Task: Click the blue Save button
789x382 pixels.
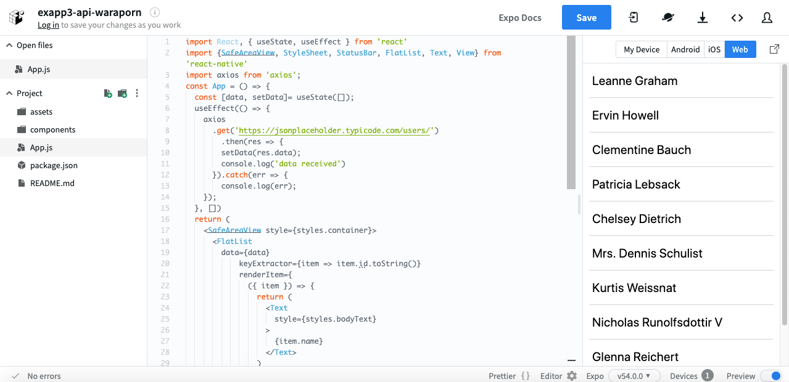Action: tap(586, 18)
